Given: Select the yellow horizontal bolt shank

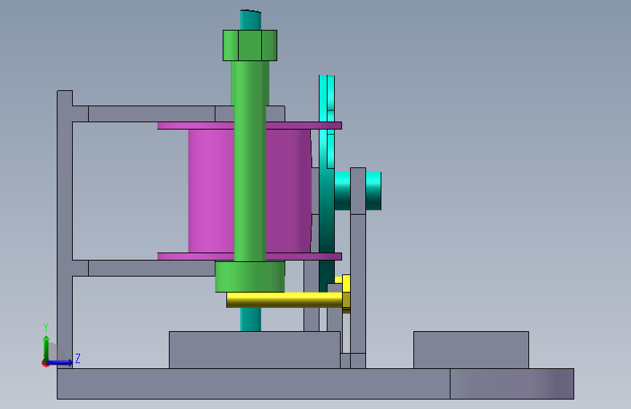Looking at the screenshot, I should [285, 300].
